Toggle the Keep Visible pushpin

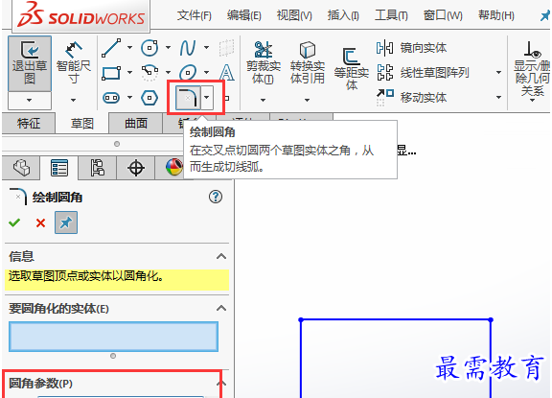point(66,222)
